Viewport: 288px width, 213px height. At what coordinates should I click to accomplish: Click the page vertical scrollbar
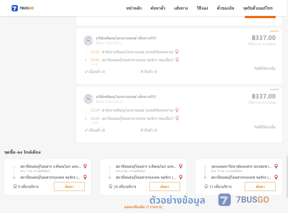[x=287, y=177]
